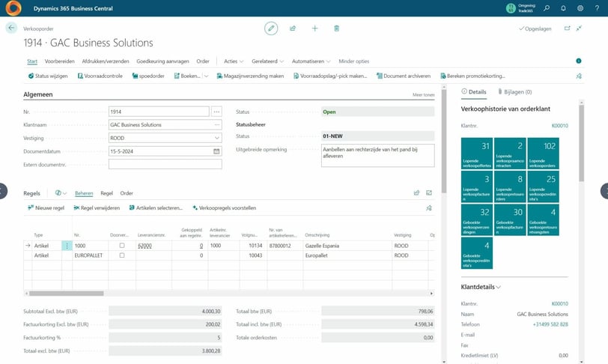Open the page in a new window
This screenshot has height=364, width=608.
tap(568, 28)
